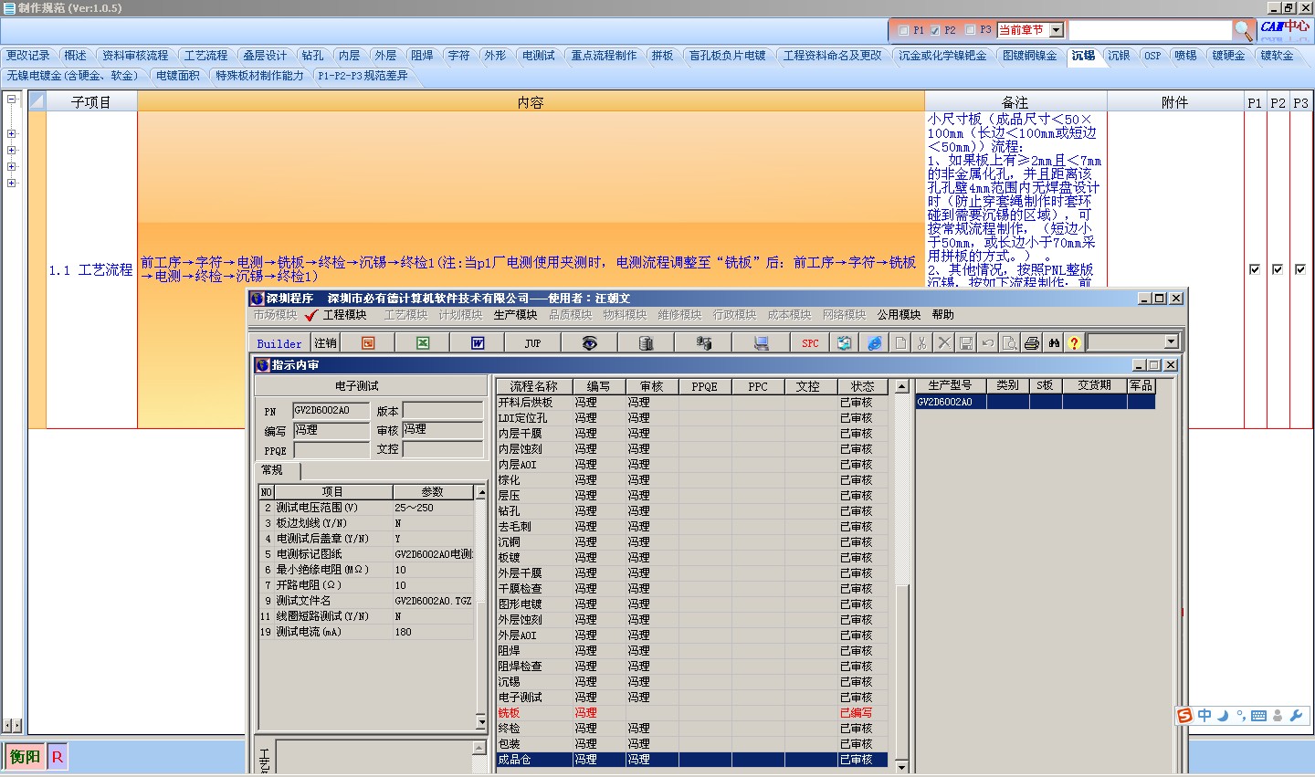Click the Sogou S input method icon
Screen dimensions: 1315x777
[x=1185, y=716]
